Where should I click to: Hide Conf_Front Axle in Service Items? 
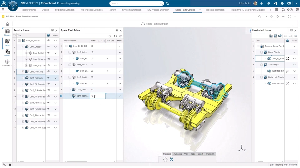click(x=49, y=71)
